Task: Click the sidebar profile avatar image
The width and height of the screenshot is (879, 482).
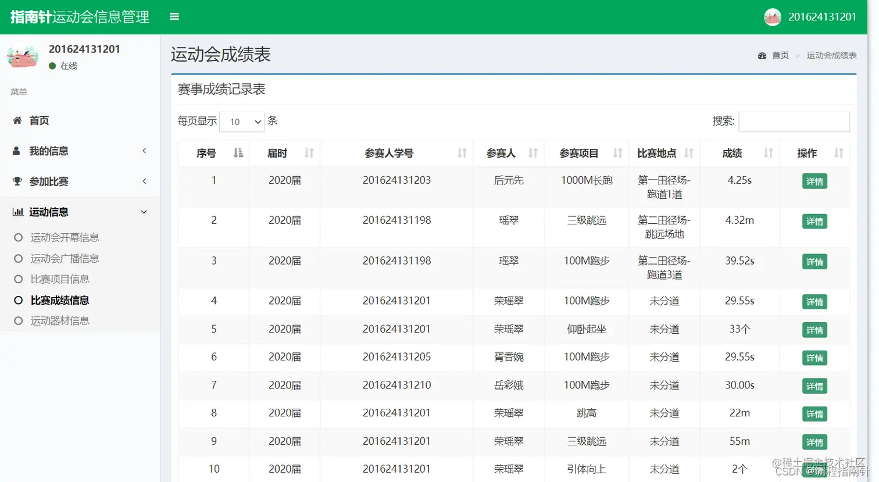Action: [23, 56]
